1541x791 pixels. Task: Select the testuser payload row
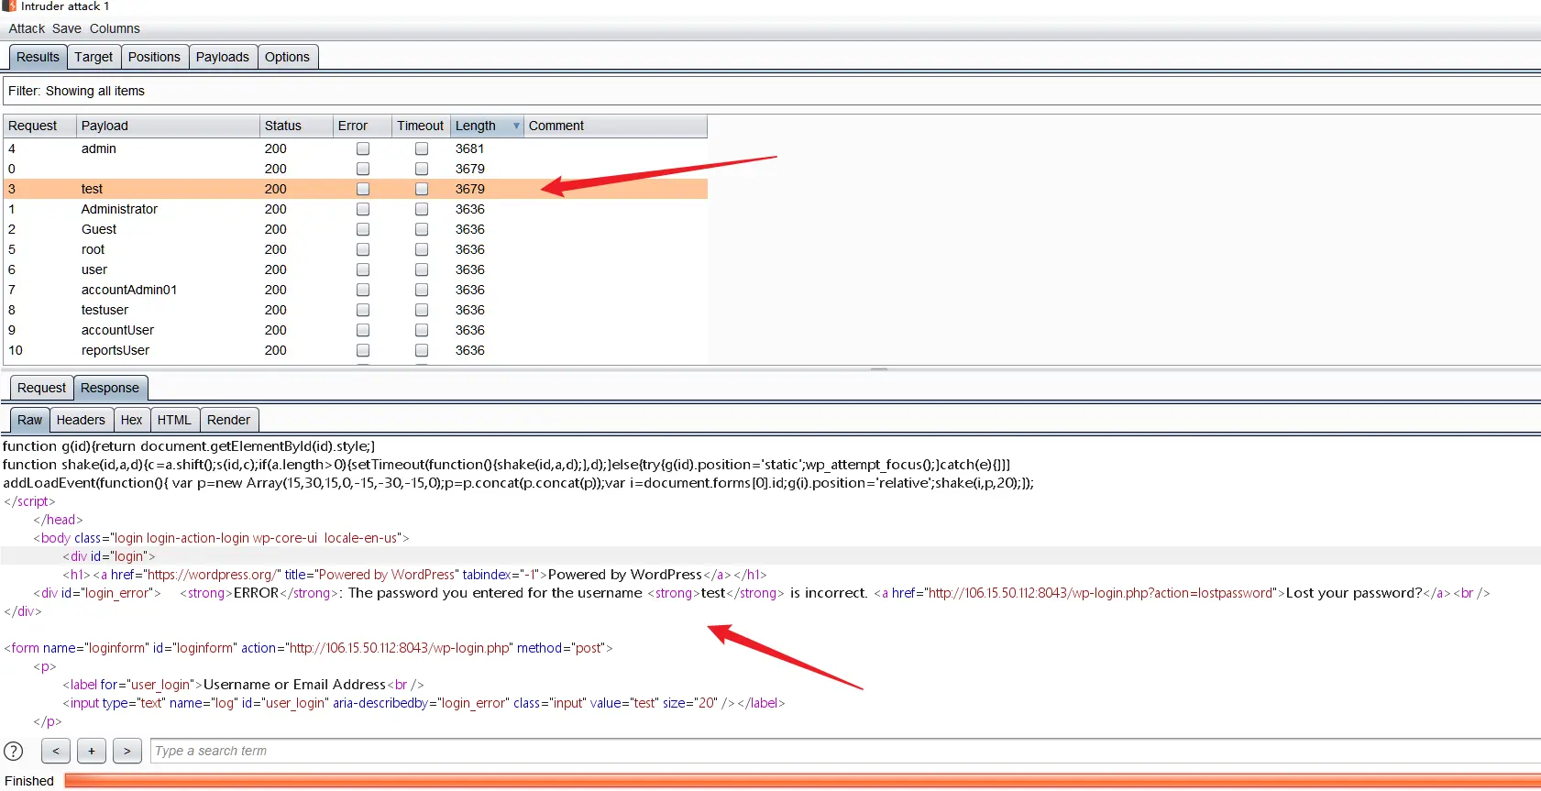click(x=356, y=310)
